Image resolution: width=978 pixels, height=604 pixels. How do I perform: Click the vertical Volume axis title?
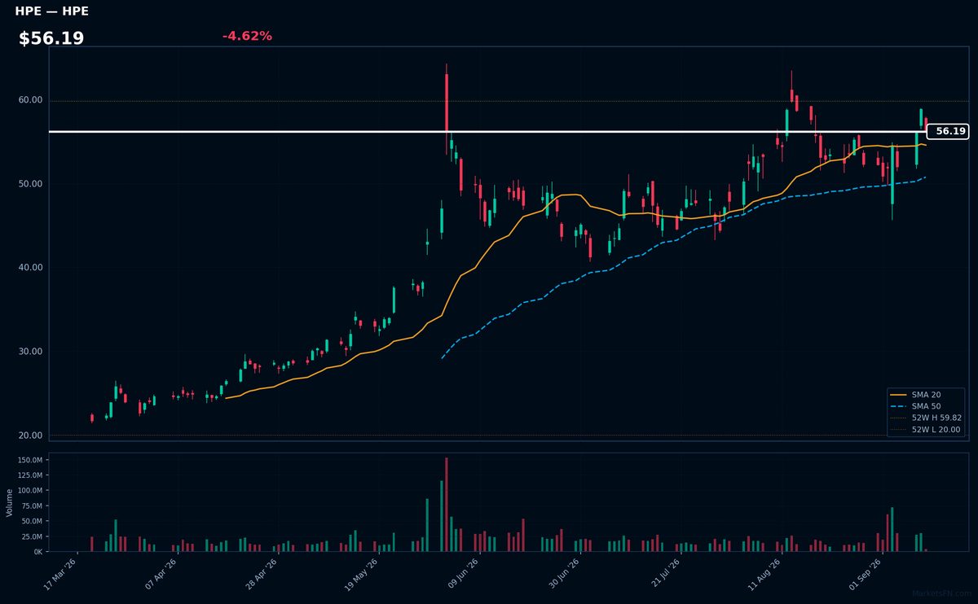tap(10, 502)
